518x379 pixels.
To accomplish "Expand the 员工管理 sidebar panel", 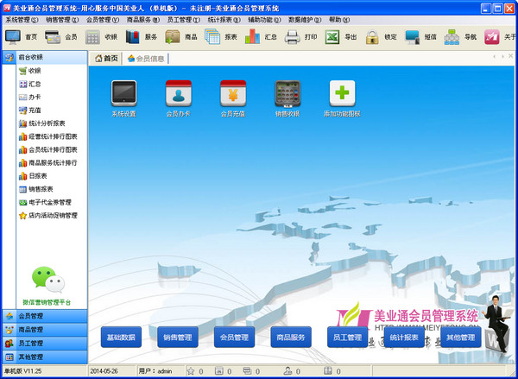I will [43, 343].
